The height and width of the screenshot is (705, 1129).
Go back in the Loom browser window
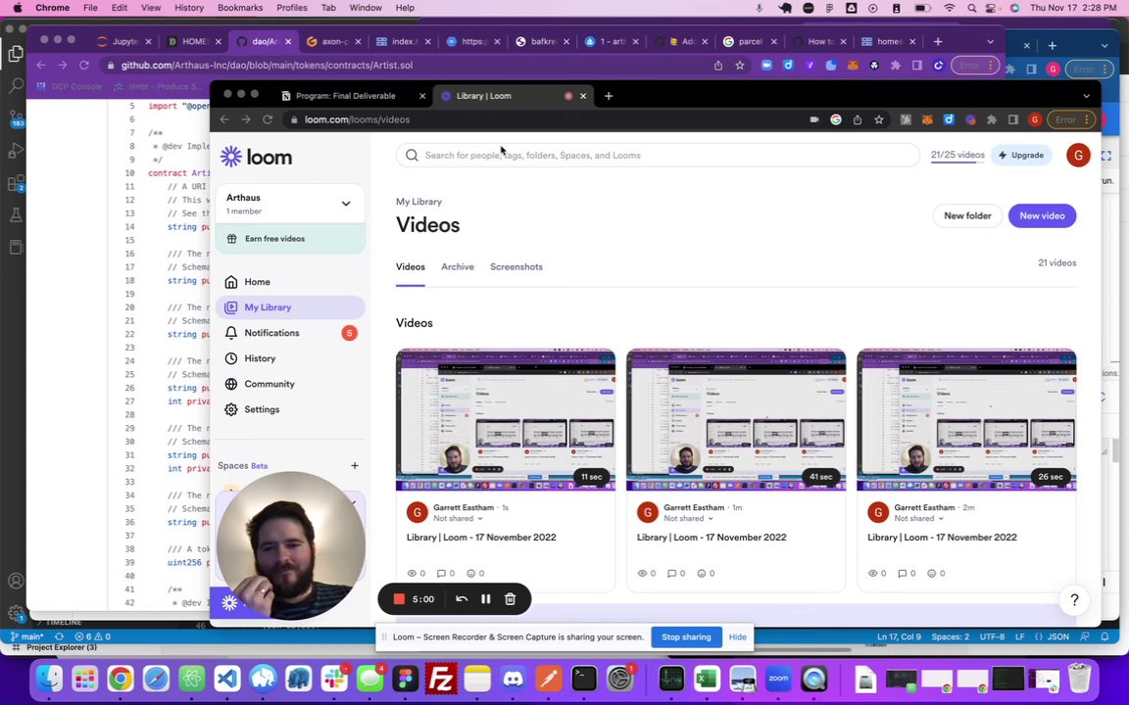tap(224, 119)
